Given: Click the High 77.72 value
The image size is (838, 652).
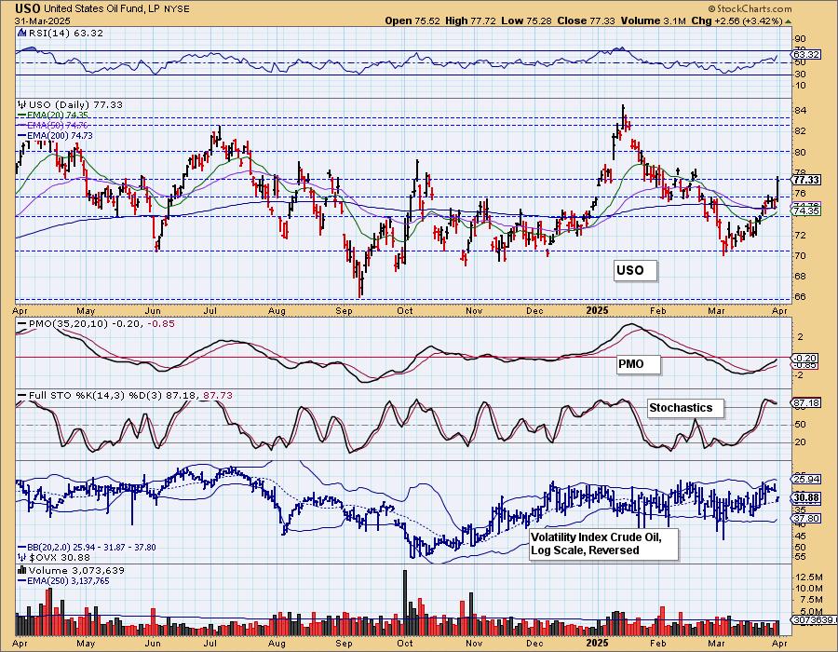Looking at the screenshot, I should (x=470, y=20).
